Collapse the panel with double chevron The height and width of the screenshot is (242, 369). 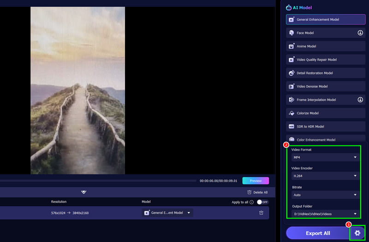coord(83,192)
